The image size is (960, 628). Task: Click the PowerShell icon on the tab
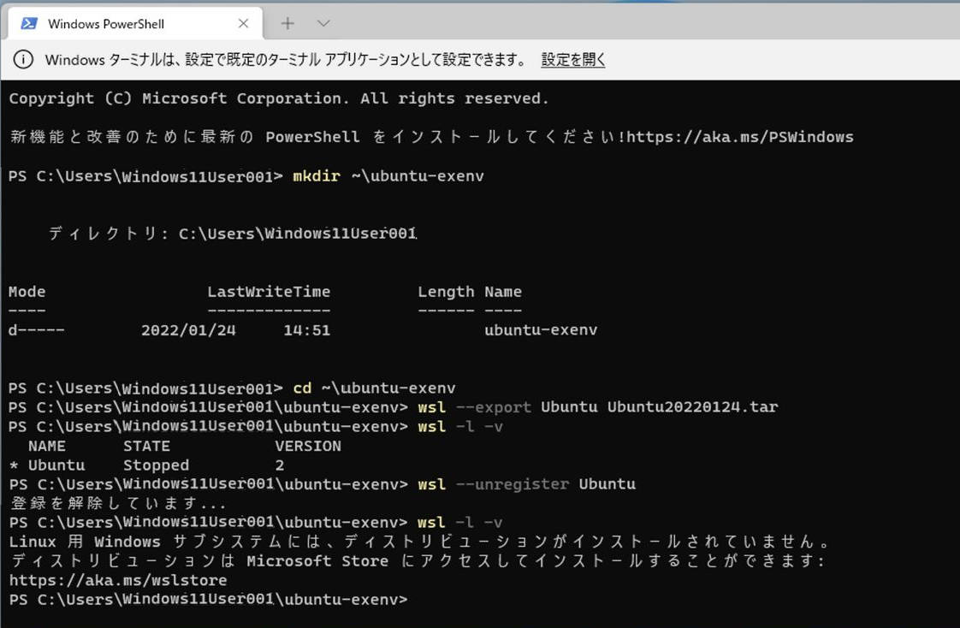click(x=29, y=23)
